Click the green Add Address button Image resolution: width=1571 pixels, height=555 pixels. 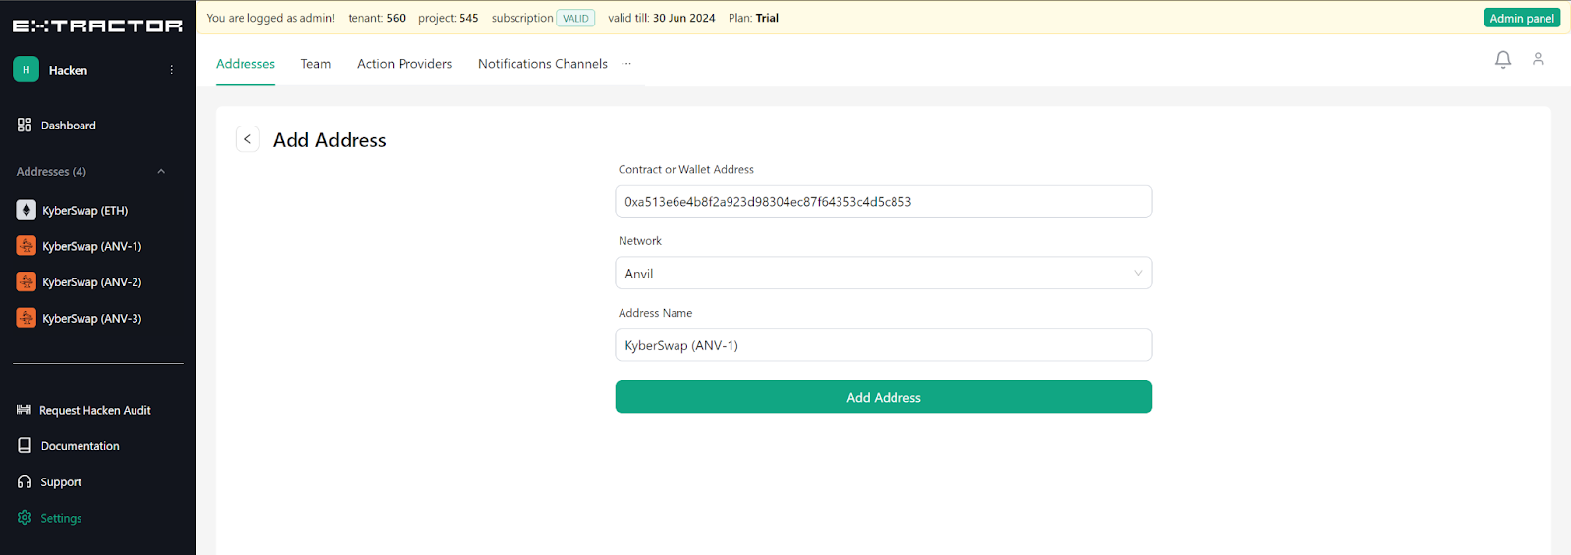(x=883, y=397)
